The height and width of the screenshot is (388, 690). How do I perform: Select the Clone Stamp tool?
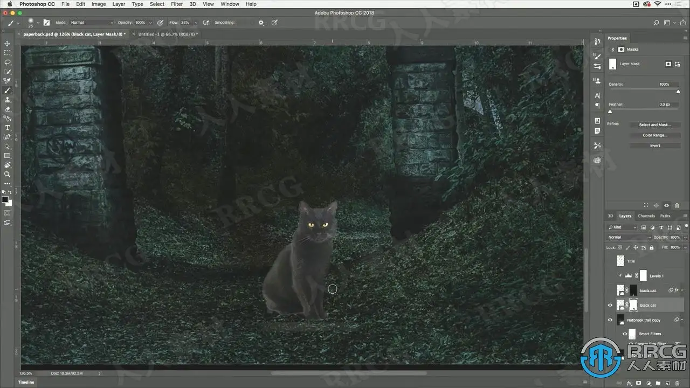point(8,100)
